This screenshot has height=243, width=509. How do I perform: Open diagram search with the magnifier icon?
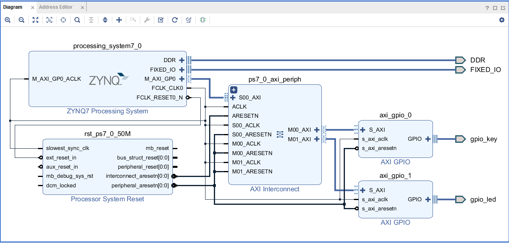click(x=77, y=20)
